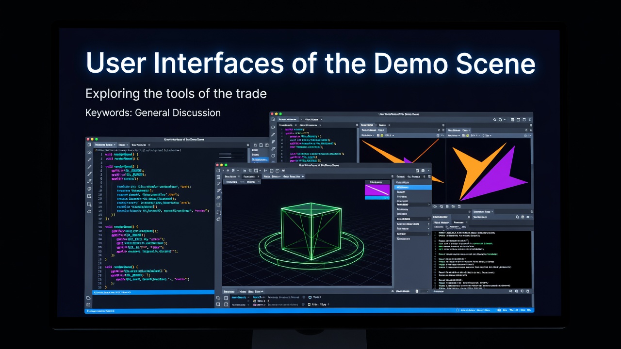Expand the lowest collapsible header in cube window's side panel
621x349 pixels.
click(x=413, y=234)
